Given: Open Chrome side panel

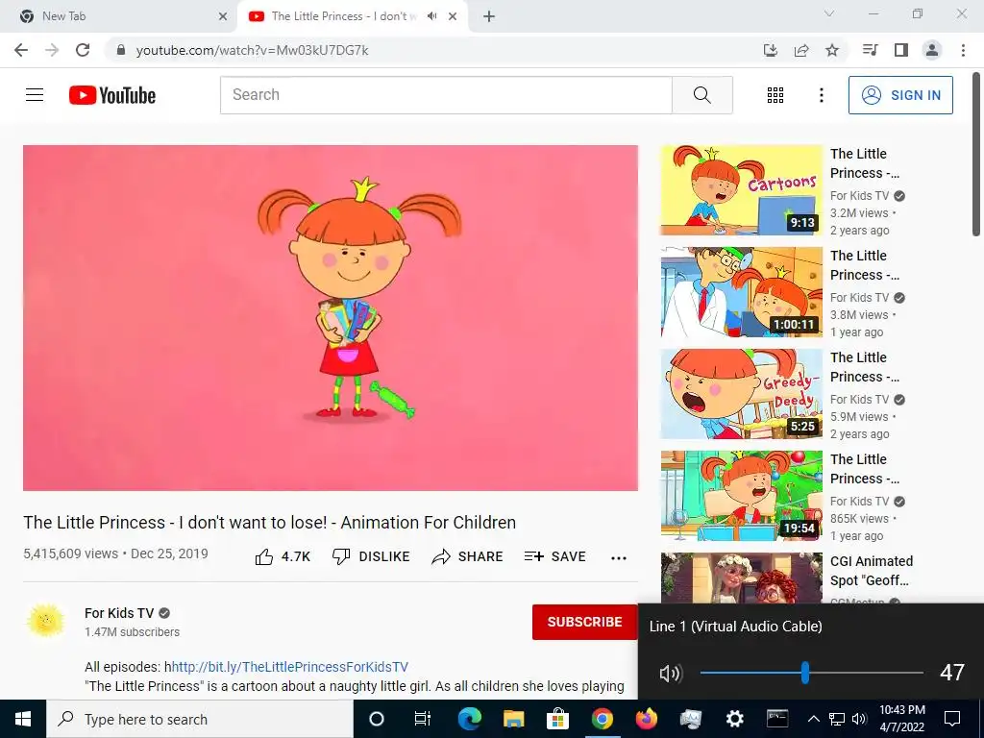Looking at the screenshot, I should (901, 50).
